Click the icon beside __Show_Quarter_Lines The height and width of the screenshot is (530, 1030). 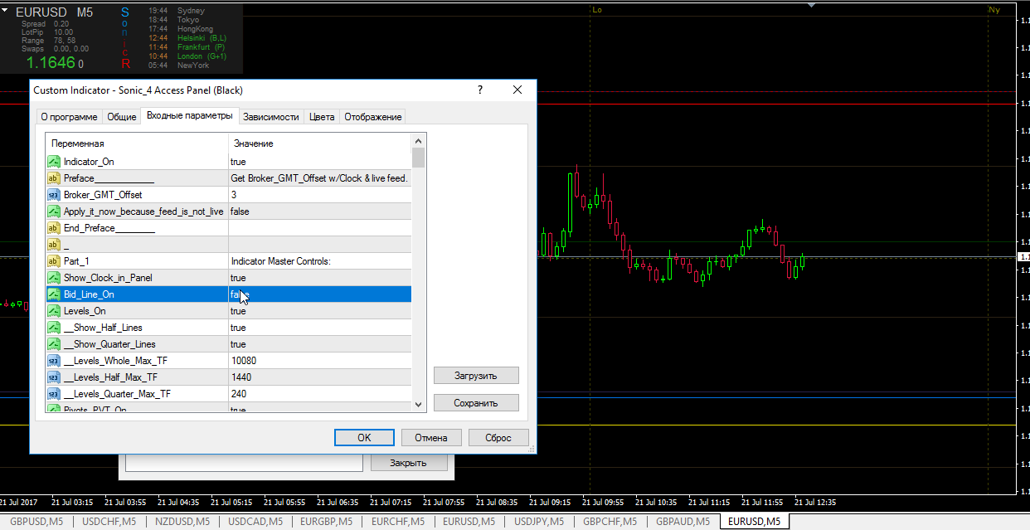coord(54,344)
